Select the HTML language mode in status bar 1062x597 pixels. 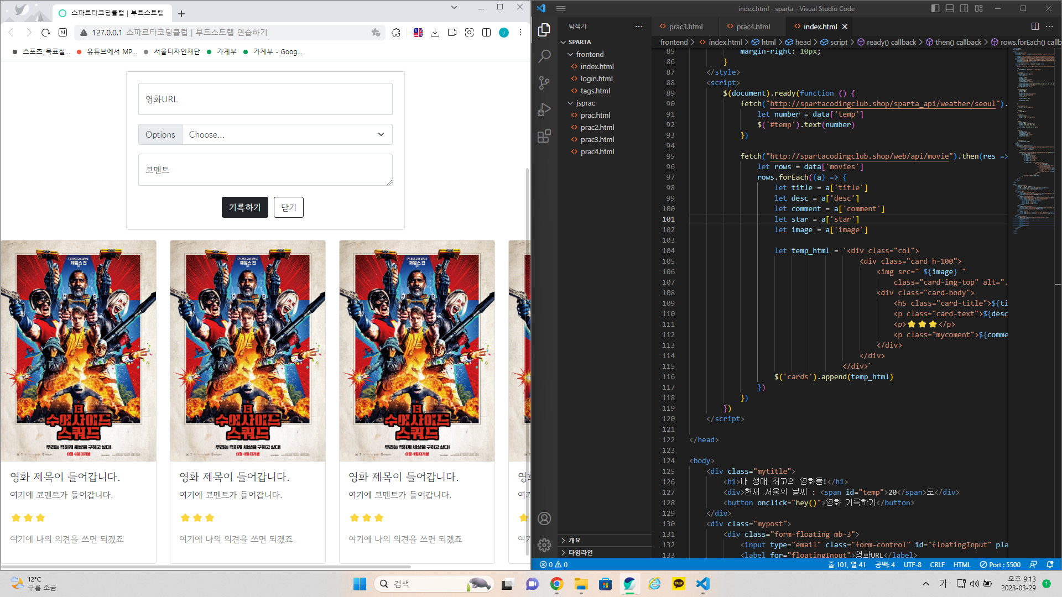pyautogui.click(x=962, y=564)
